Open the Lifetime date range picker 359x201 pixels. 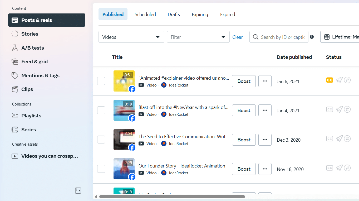pos(340,37)
